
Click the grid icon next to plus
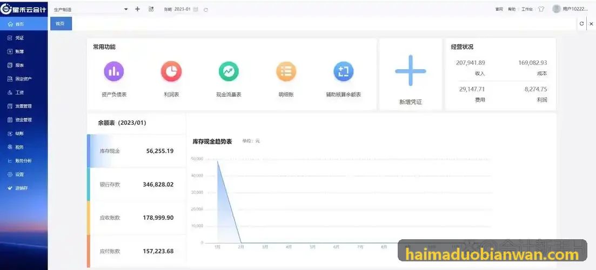point(151,9)
